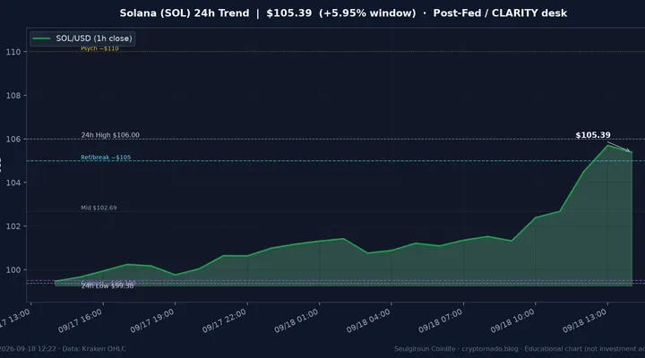
Task: Click the "(+5.95% window)" text in the title
Action: click(367, 13)
